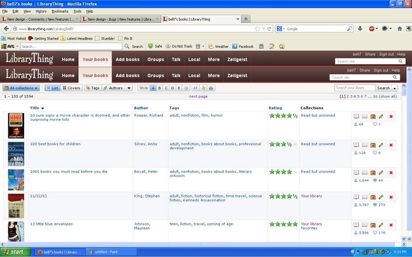412x257 pixels.
Task: Switch to New design - Comments tab
Action: [40, 19]
